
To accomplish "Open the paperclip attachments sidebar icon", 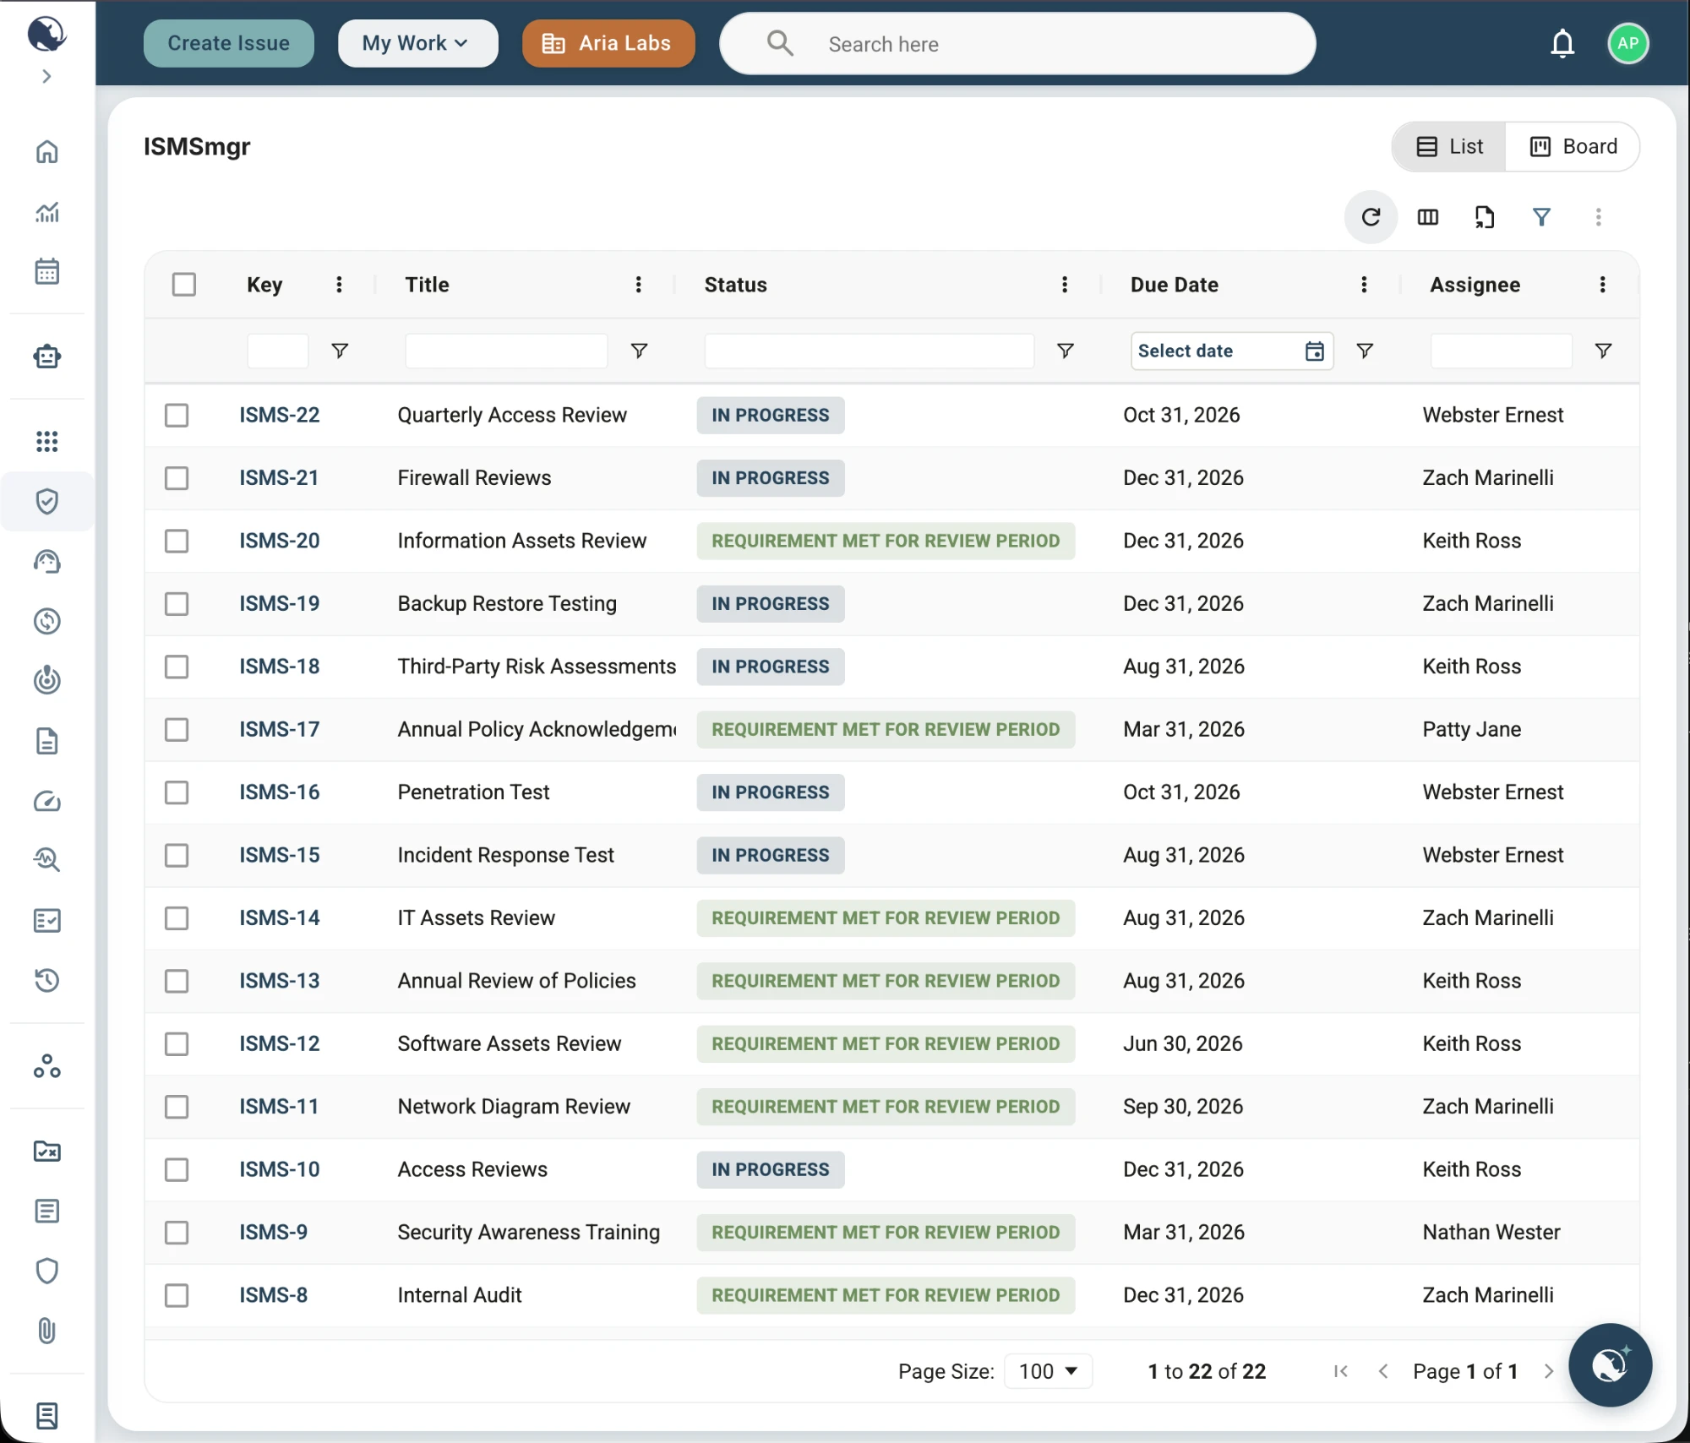I will (47, 1331).
